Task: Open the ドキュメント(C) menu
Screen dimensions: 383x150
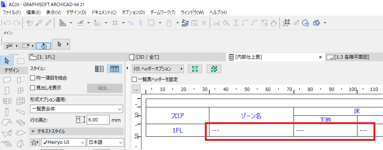Action: [x=104, y=13]
